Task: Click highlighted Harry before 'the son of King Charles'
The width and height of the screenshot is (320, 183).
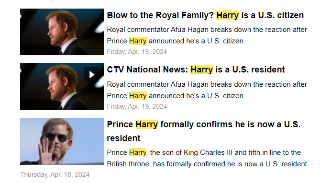Action: tap(138, 152)
